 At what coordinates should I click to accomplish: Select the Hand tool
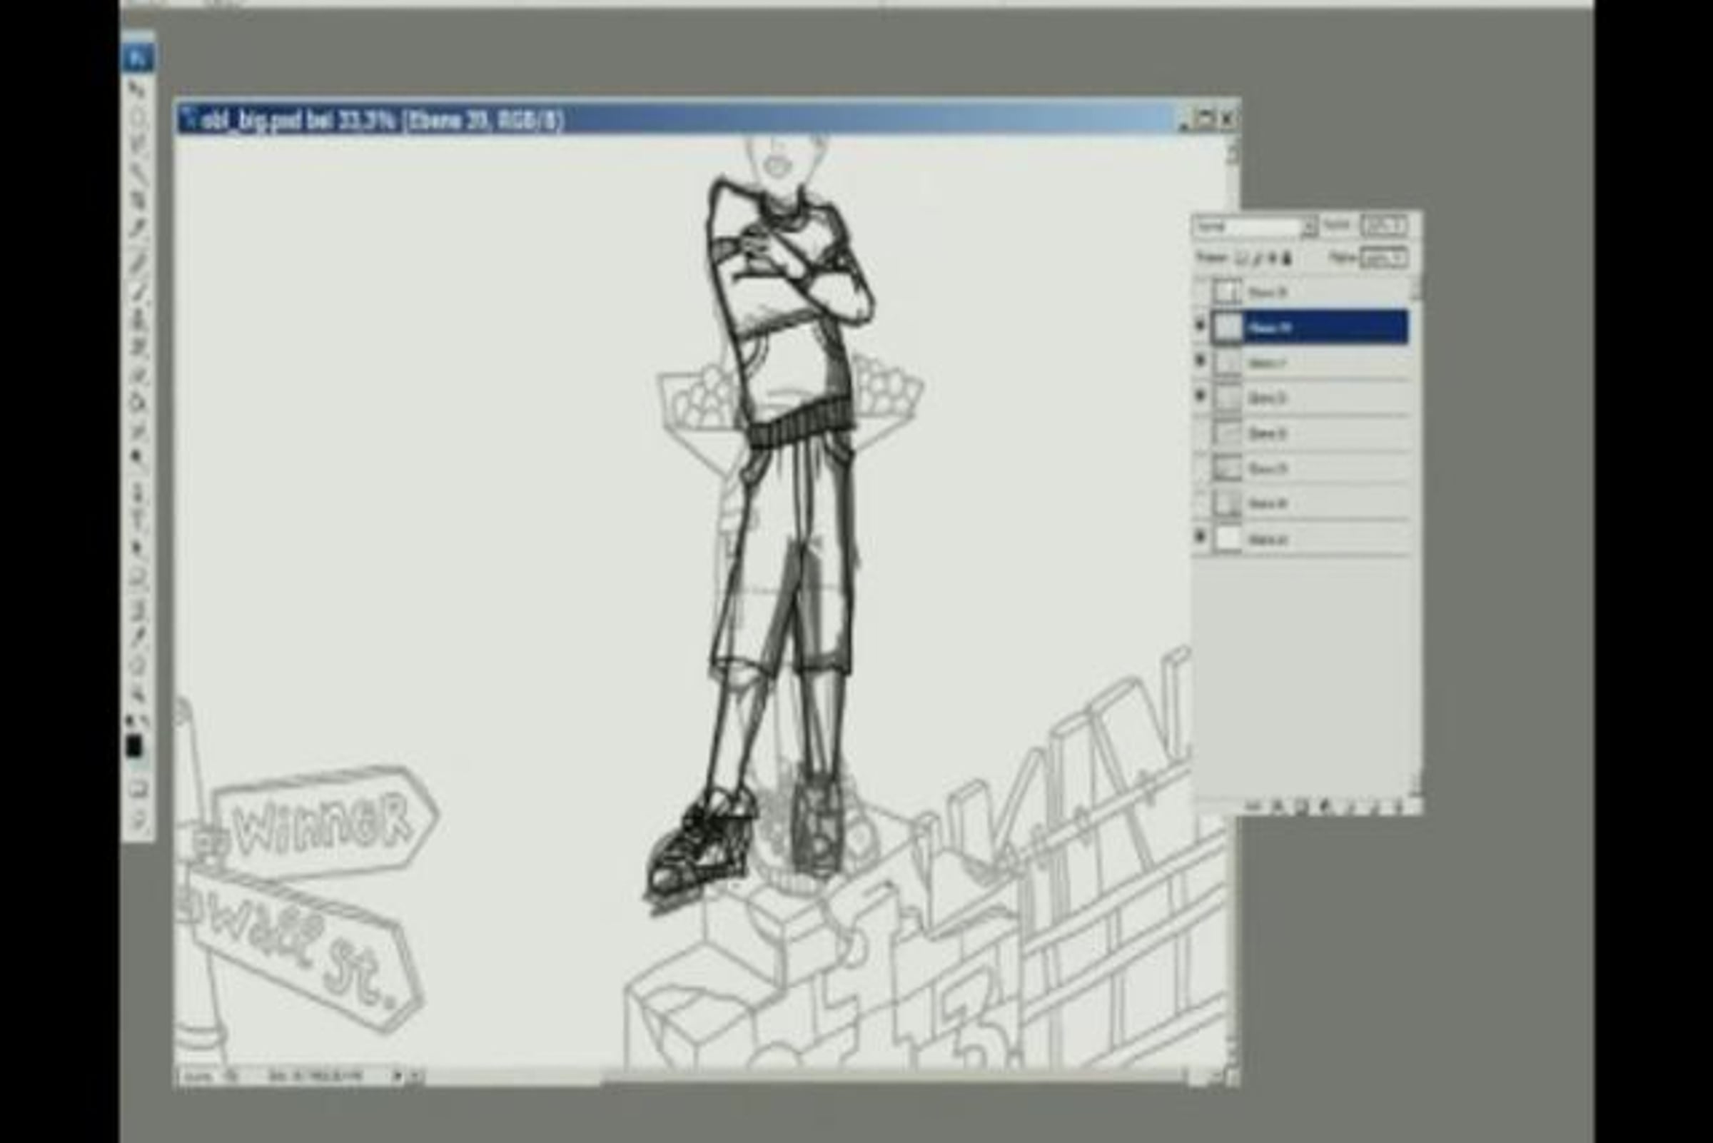coord(138,666)
